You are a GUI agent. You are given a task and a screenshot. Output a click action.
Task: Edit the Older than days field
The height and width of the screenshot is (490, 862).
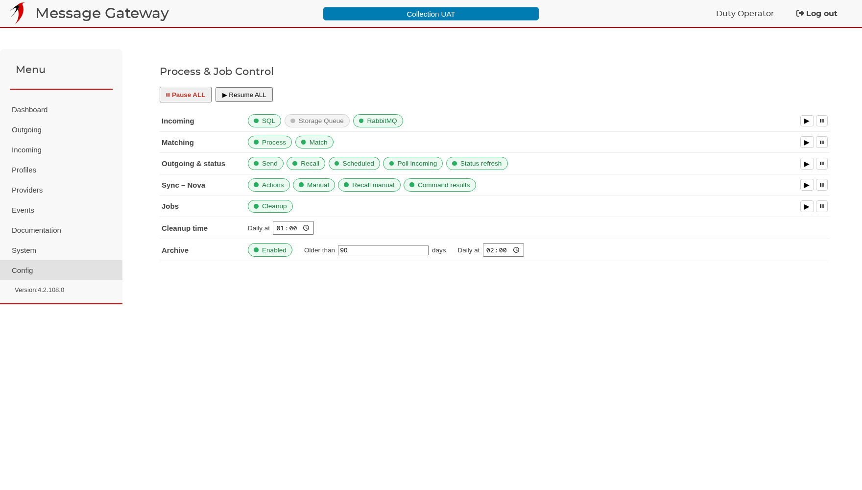[383, 250]
